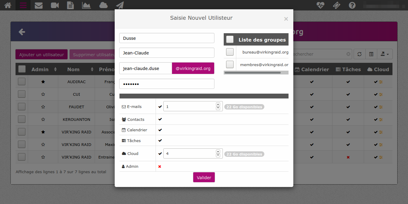Image resolution: width=408 pixels, height=204 pixels.
Task: Decrease the Cloud quota stepper
Action: [x=218, y=156]
